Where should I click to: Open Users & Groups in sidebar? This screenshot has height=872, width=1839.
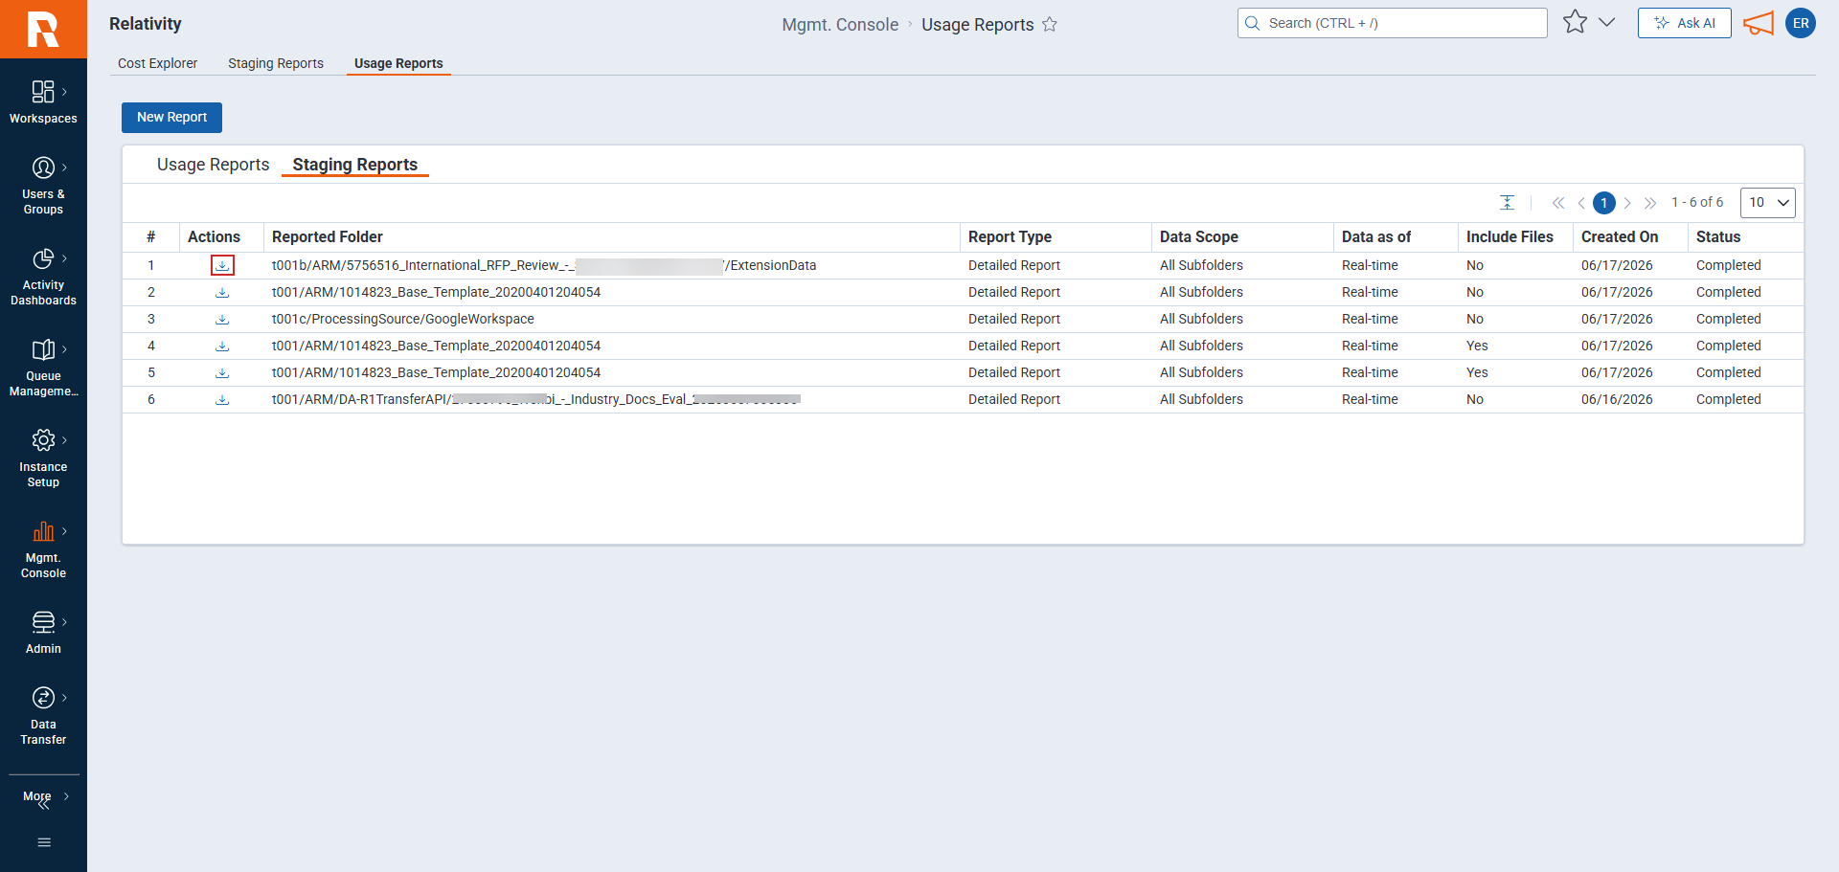point(43,186)
